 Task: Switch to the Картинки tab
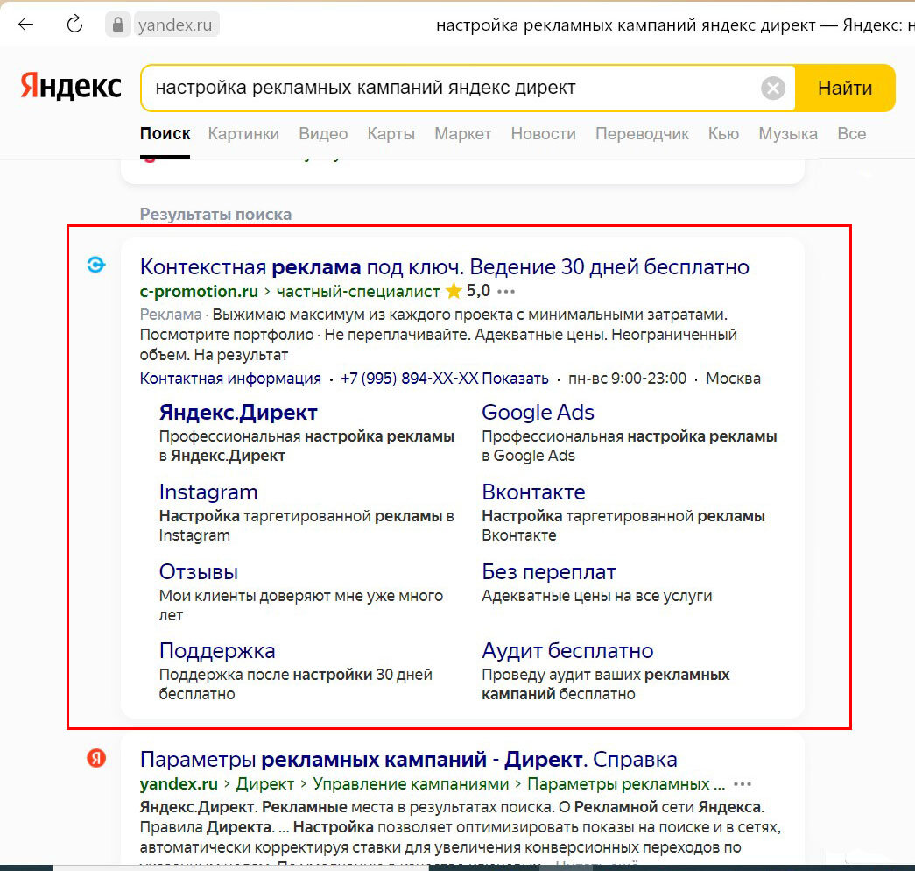pyautogui.click(x=243, y=134)
